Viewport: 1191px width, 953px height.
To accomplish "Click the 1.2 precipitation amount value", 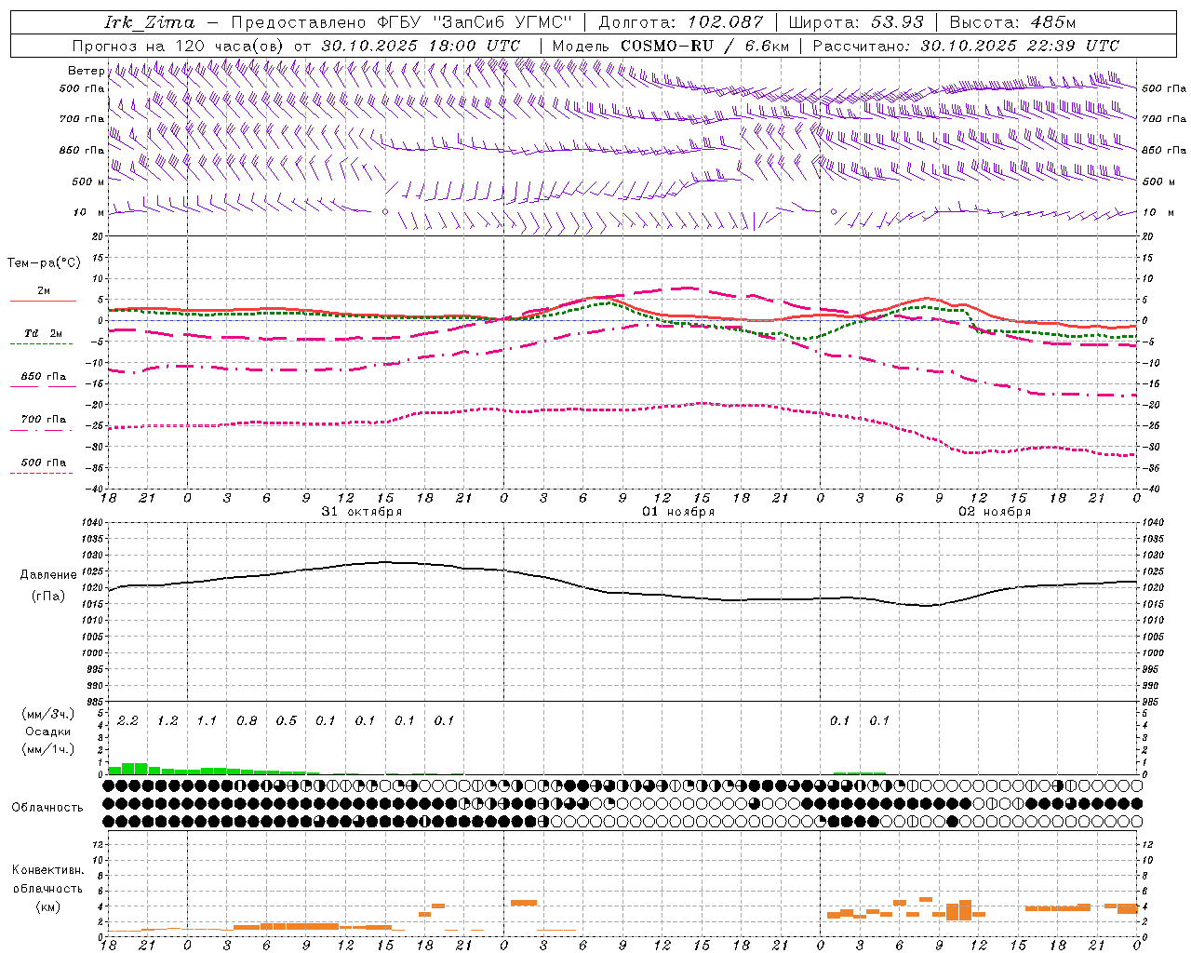I will pyautogui.click(x=167, y=720).
